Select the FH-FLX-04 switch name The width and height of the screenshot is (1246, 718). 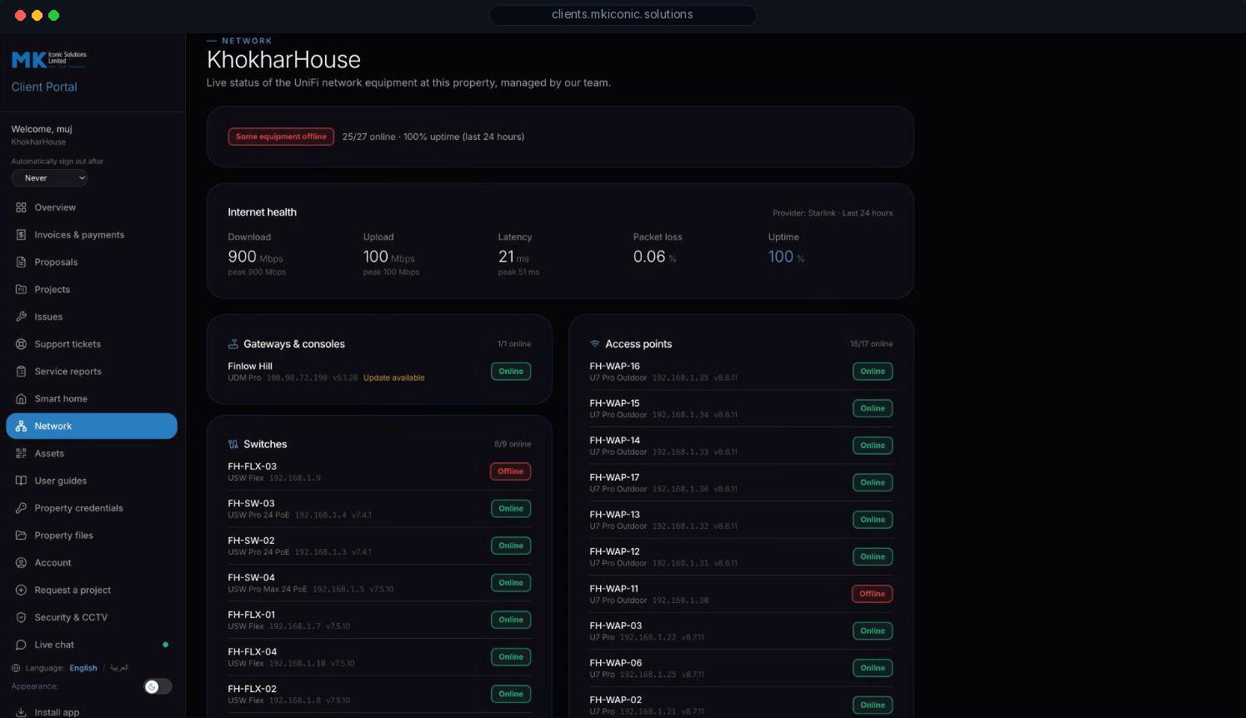click(253, 652)
